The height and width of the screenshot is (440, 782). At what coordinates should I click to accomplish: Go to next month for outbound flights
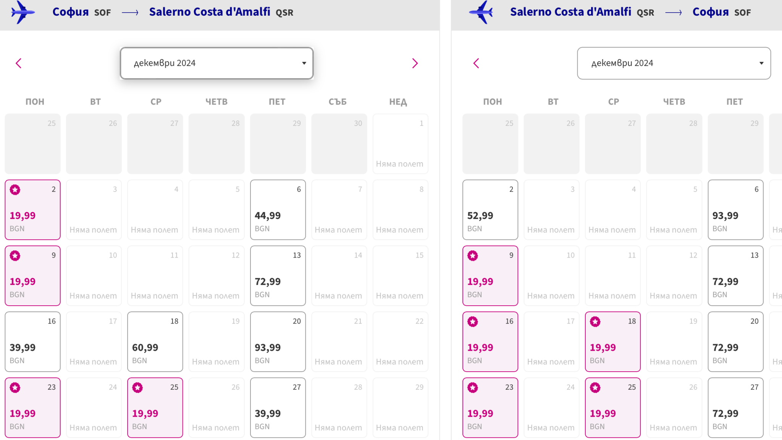coord(415,63)
